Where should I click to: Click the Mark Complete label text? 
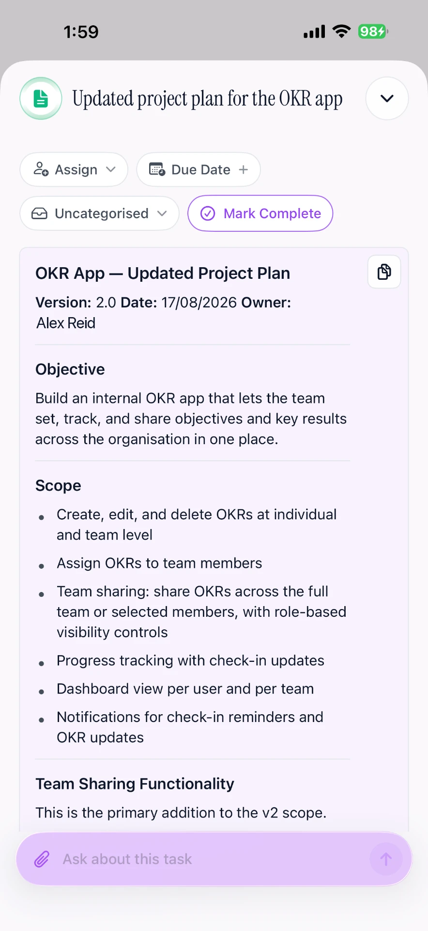272,213
